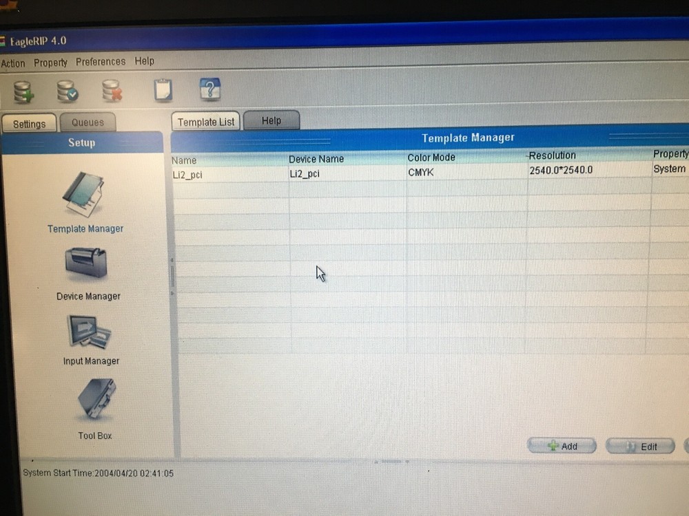Open the Action menu

(12, 63)
